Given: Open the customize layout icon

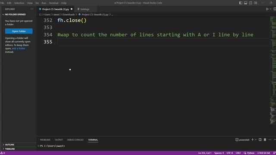Looking at the screenshot, I should tap(256, 3).
